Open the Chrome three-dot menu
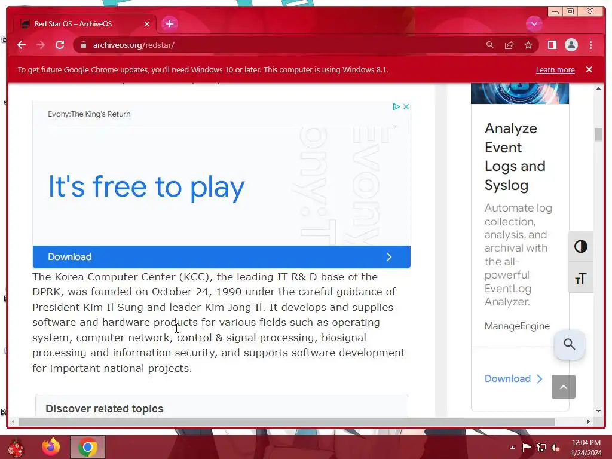 [x=590, y=45]
